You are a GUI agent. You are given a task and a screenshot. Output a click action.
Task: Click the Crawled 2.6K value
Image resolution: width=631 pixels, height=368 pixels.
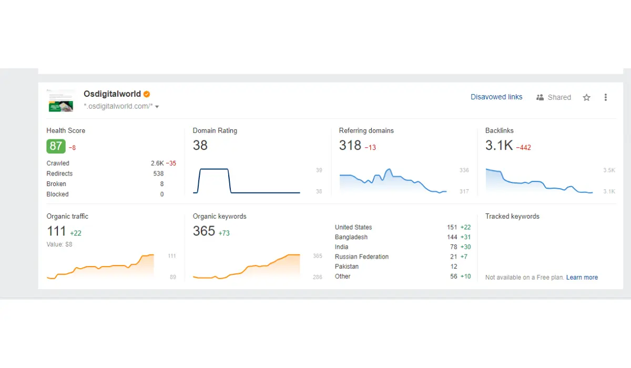[x=157, y=163]
